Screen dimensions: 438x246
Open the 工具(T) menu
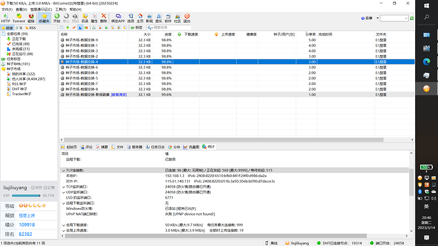click(x=60, y=10)
